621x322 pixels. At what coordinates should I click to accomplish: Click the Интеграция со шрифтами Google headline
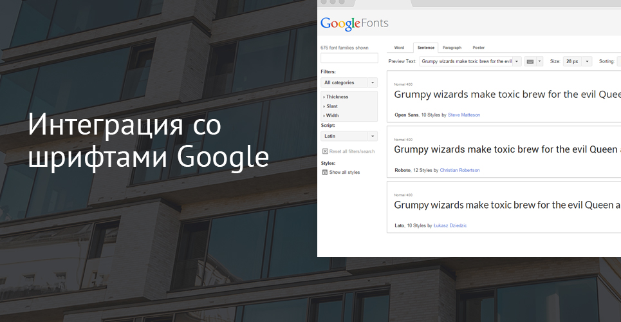pos(149,142)
